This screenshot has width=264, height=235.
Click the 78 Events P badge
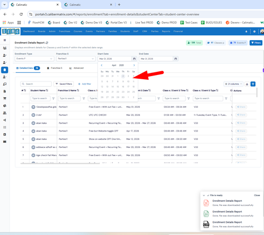[x=238, y=43]
